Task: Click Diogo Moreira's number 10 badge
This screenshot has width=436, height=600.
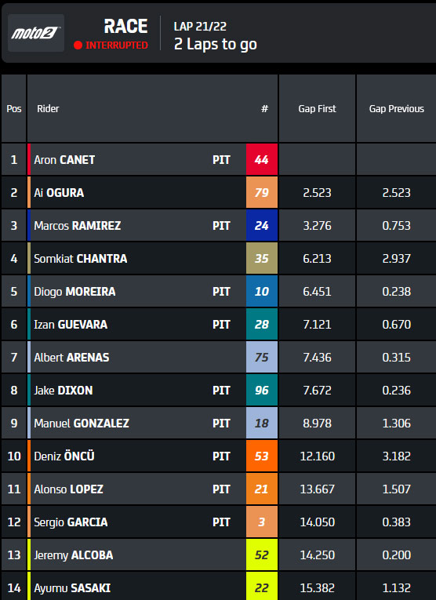Action: click(x=262, y=291)
